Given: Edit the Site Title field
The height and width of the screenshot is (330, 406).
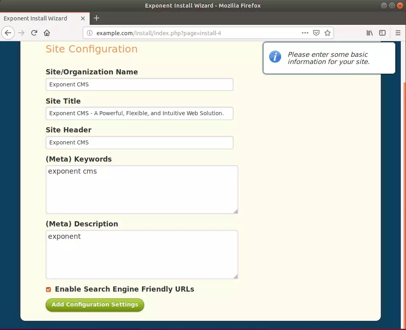Looking at the screenshot, I should click(139, 113).
